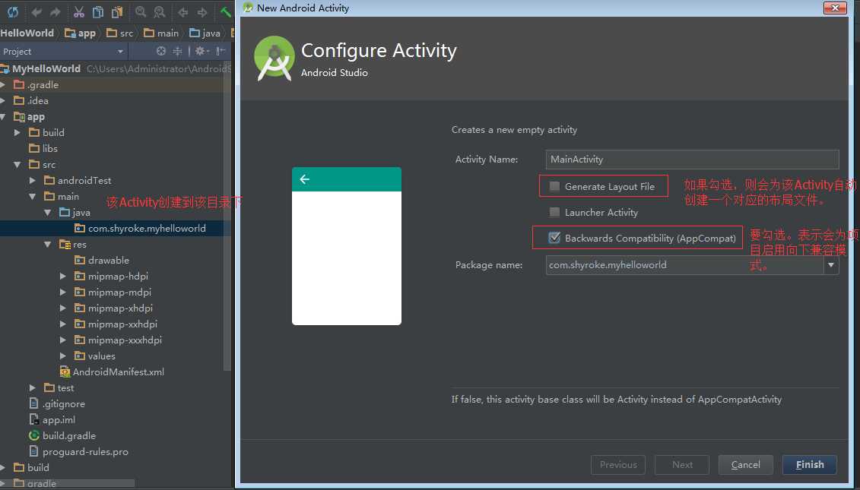The image size is (860, 490).
Task: Expand the app build folder
Action: (x=17, y=133)
